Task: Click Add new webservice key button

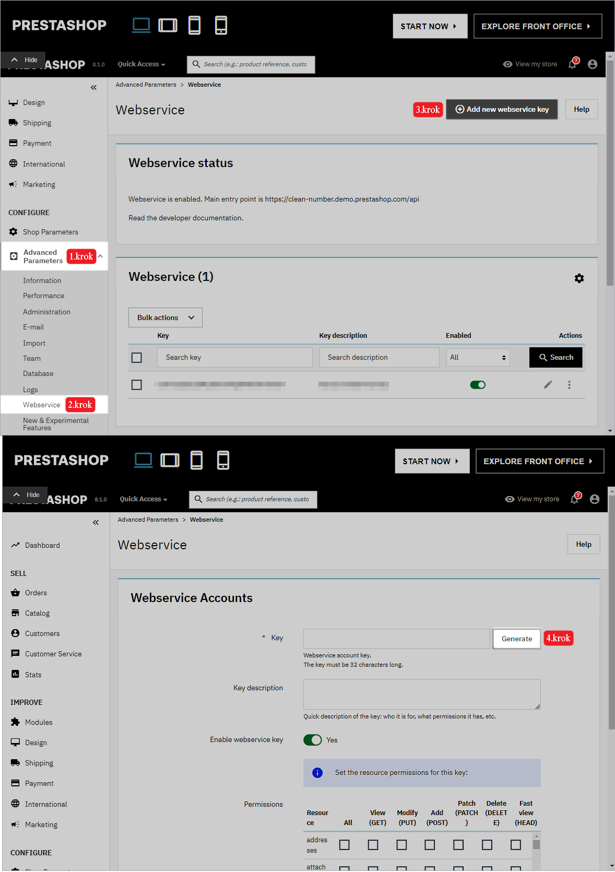Action: point(502,110)
